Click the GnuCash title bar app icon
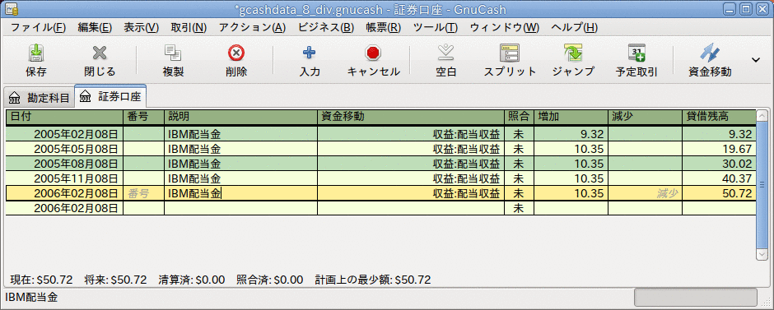This screenshot has width=774, height=310. (x=11, y=8)
